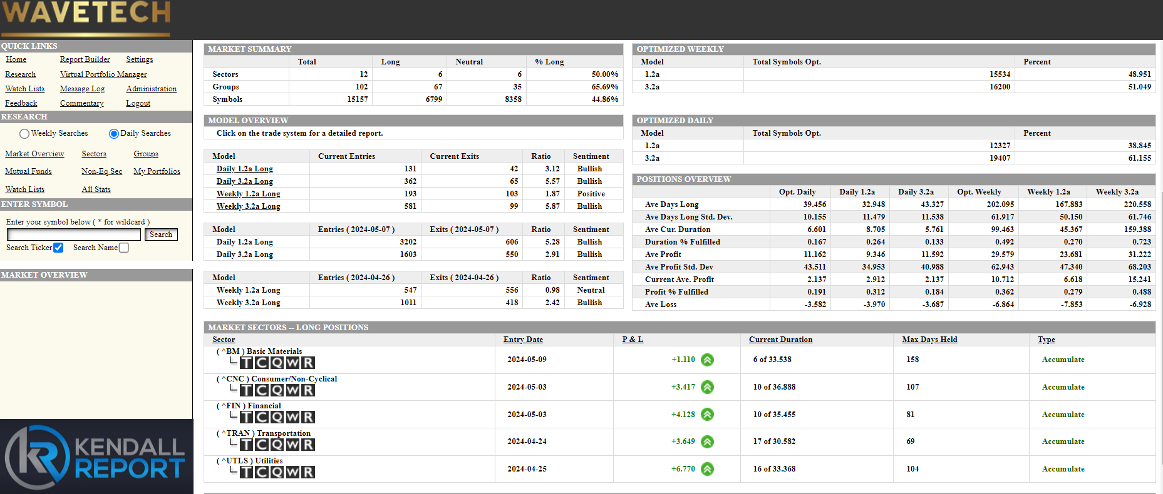This screenshot has width=1163, height=494.
Task: Open the Administration link
Action: pyautogui.click(x=152, y=89)
